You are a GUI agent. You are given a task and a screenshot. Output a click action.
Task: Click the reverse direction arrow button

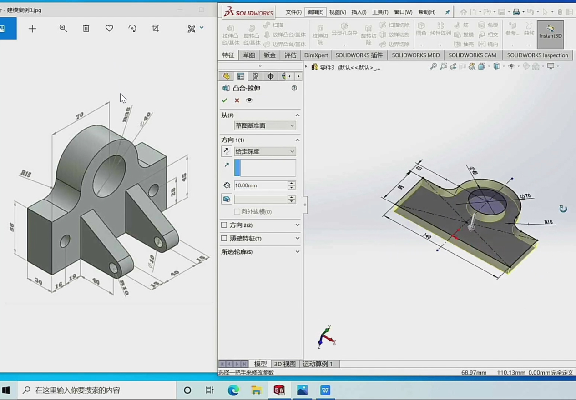pyautogui.click(x=226, y=151)
